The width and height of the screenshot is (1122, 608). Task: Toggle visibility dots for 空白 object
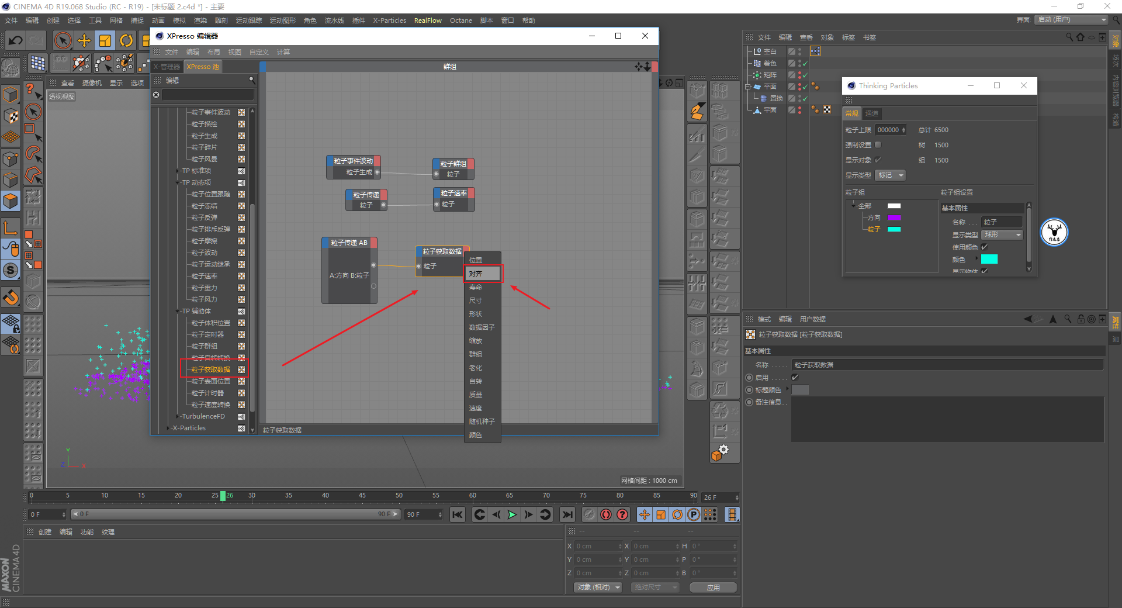(800, 51)
